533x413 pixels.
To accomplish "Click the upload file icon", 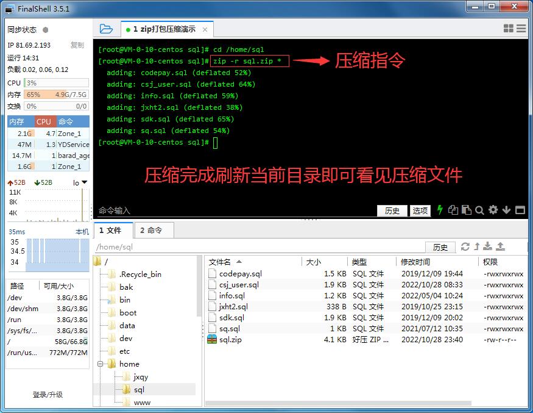I will (x=500, y=246).
